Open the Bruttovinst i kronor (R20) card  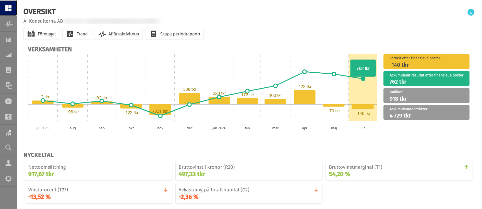pos(249,171)
